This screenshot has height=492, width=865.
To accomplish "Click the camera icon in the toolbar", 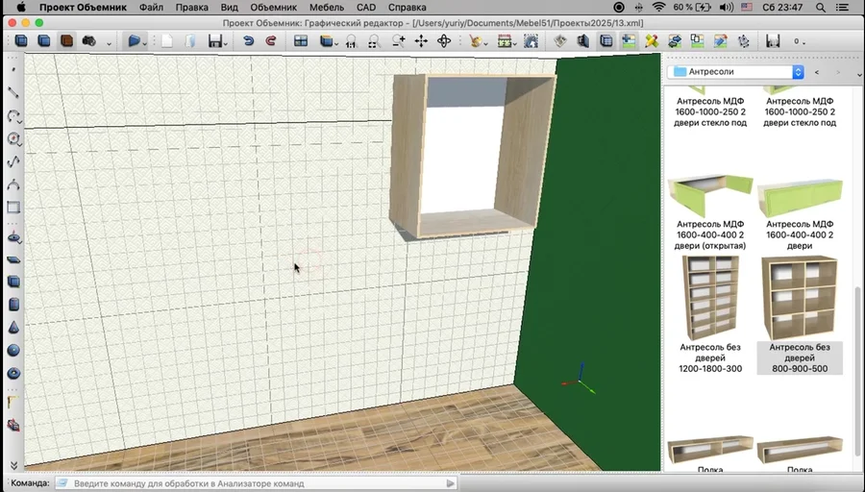I will coord(88,41).
